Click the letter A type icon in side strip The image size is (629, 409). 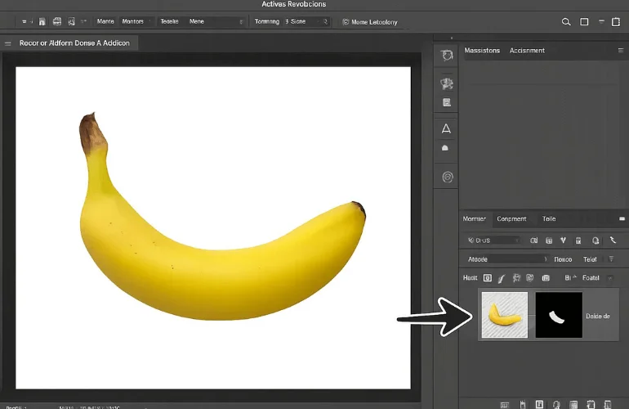tap(446, 128)
